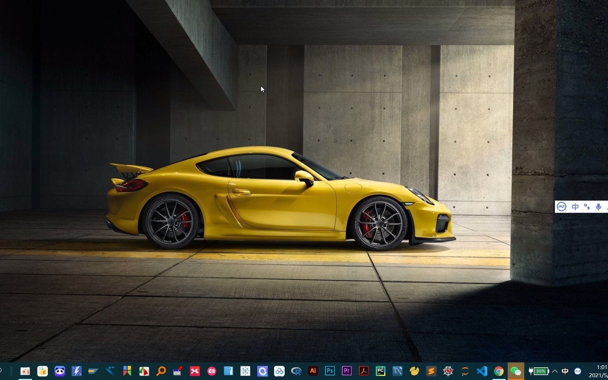Open Baidu Netdisk cloud icon
Screen dimensions: 608x380
(x=279, y=371)
